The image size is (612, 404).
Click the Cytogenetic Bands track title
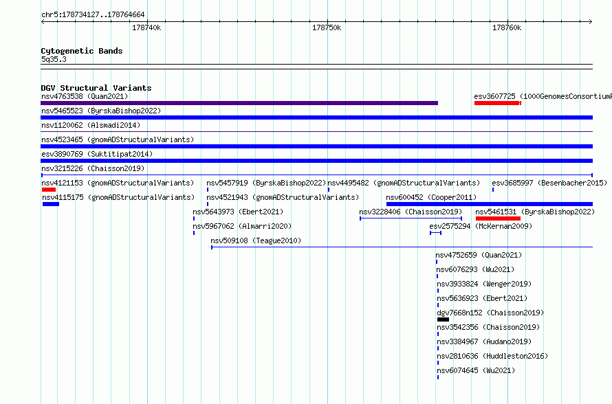tap(82, 51)
